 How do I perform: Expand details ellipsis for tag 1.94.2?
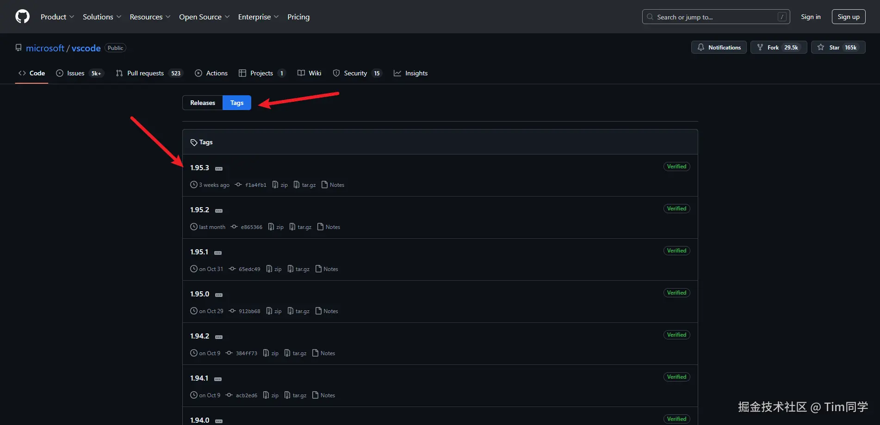pos(219,337)
